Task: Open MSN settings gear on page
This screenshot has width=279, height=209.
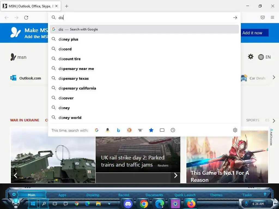Action: point(251,57)
